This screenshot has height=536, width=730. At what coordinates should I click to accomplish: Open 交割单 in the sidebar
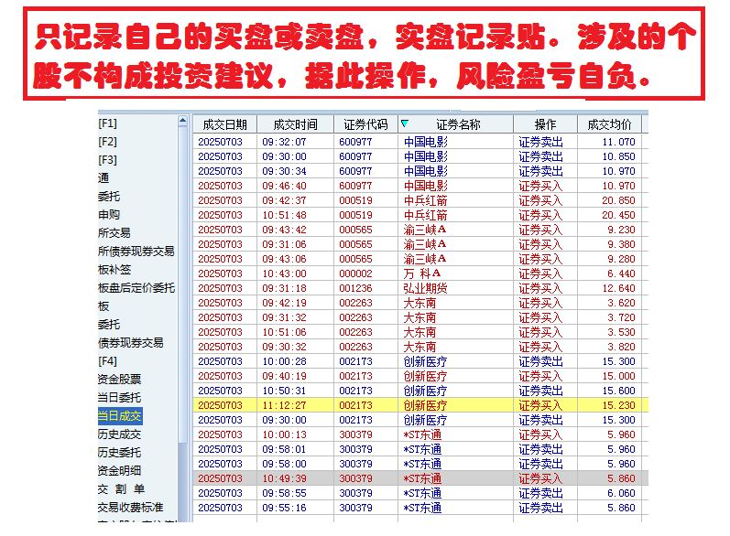coord(121,489)
